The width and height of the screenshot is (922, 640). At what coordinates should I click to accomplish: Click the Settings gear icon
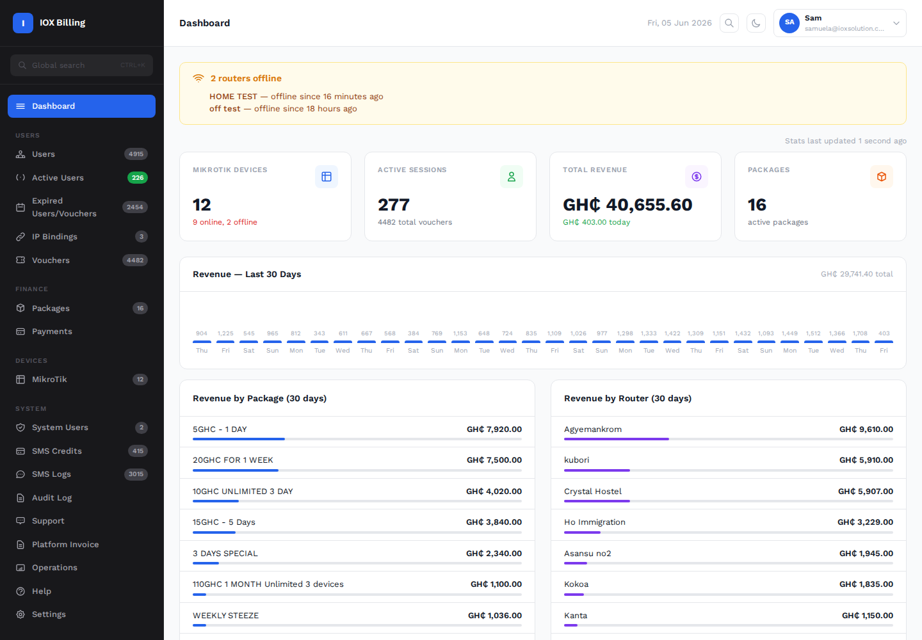(x=20, y=614)
